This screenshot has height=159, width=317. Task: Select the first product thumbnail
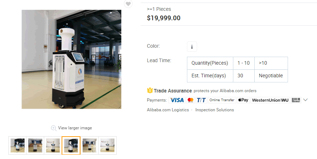17,146
